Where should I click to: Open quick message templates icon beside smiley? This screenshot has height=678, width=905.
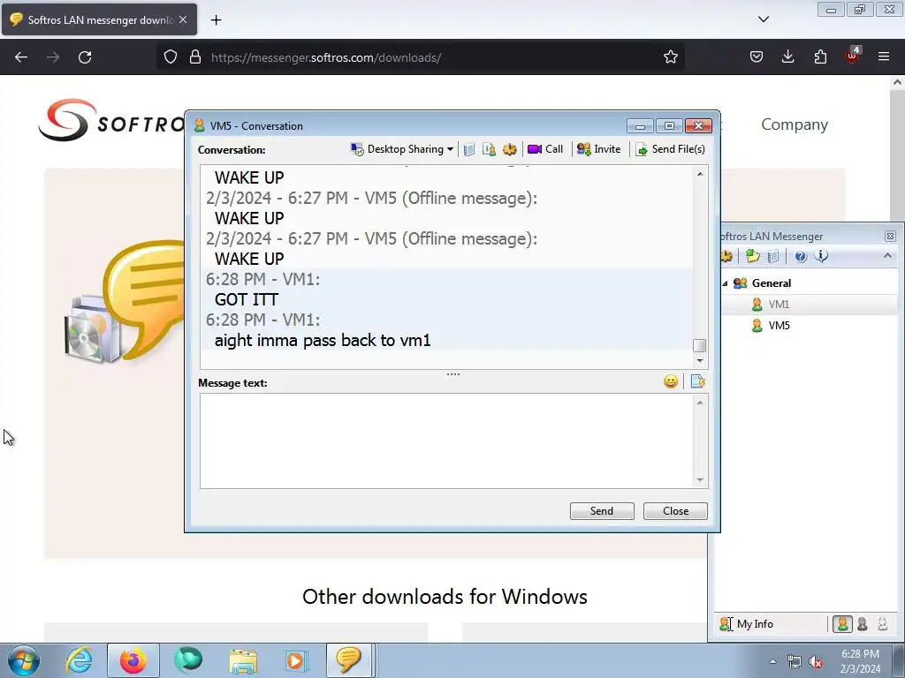698,381
